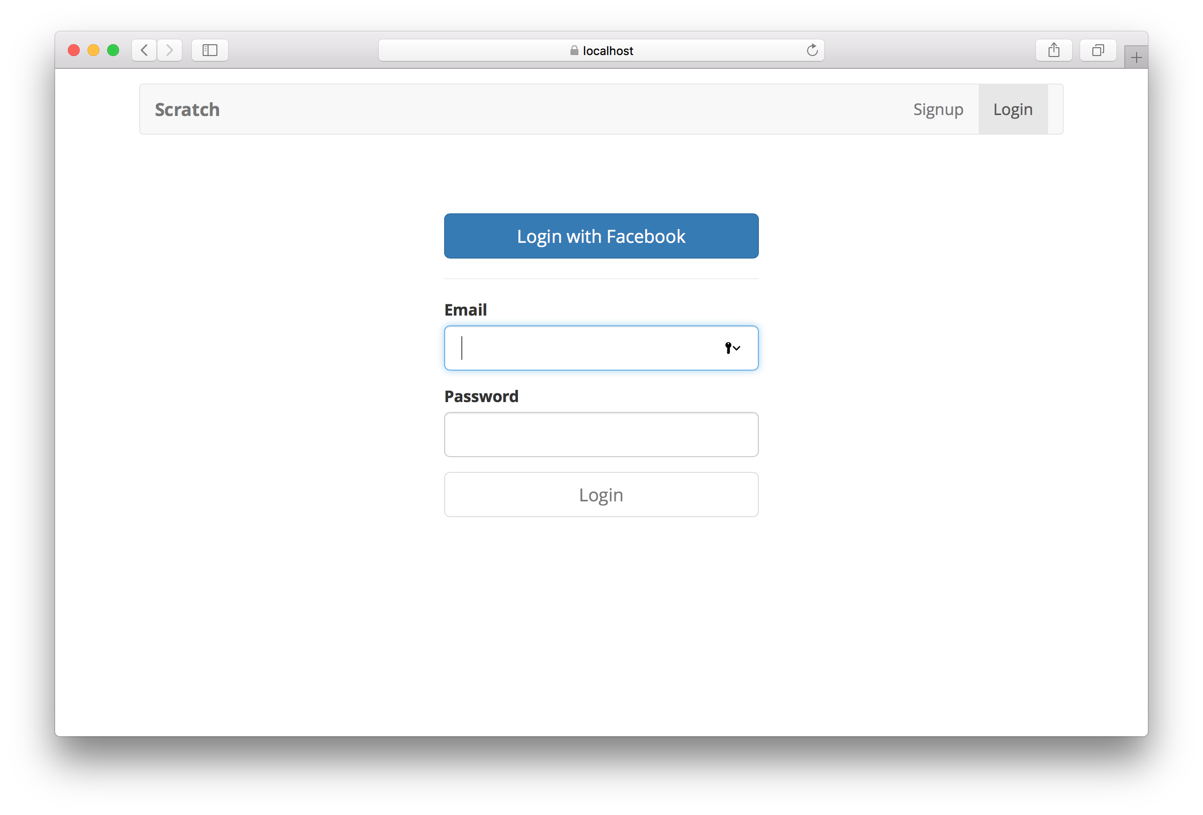The height and width of the screenshot is (815, 1203).
Task: Click the browser sidebar toggle icon
Action: (x=211, y=49)
